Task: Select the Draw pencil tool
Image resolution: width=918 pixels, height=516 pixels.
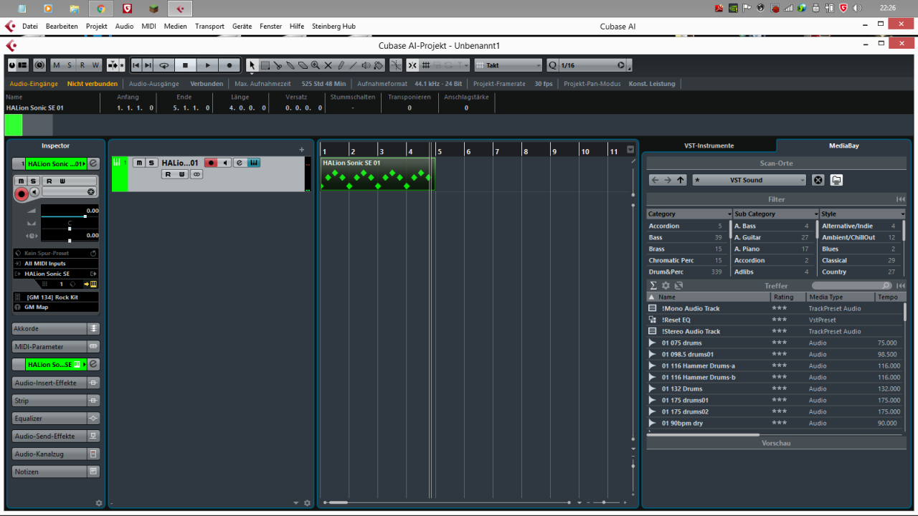Action: (341, 65)
